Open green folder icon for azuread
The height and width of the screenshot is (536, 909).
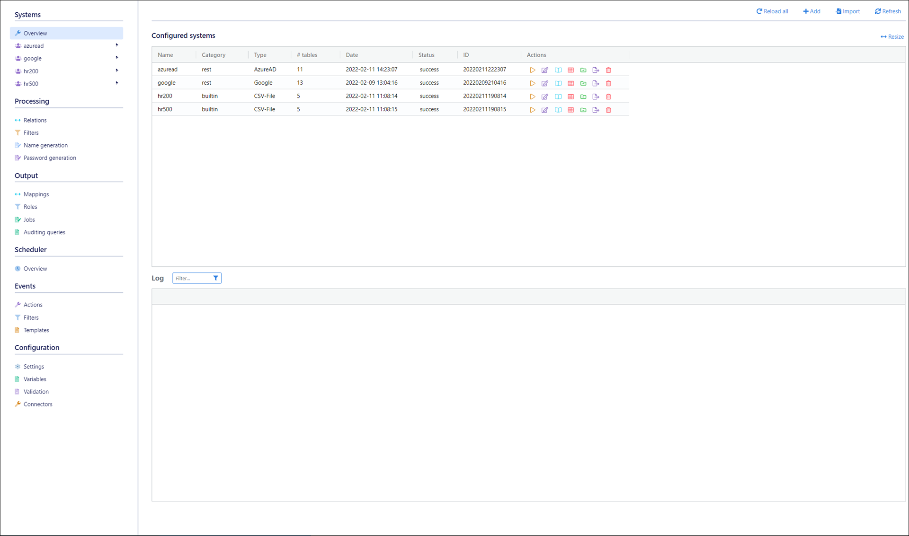(x=583, y=70)
